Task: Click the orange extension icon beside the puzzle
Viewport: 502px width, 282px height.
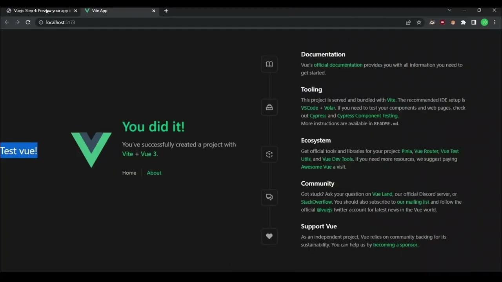Action: pyautogui.click(x=453, y=22)
